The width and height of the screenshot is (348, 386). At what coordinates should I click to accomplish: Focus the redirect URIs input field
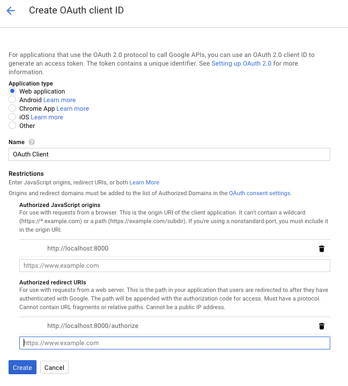tap(175, 343)
